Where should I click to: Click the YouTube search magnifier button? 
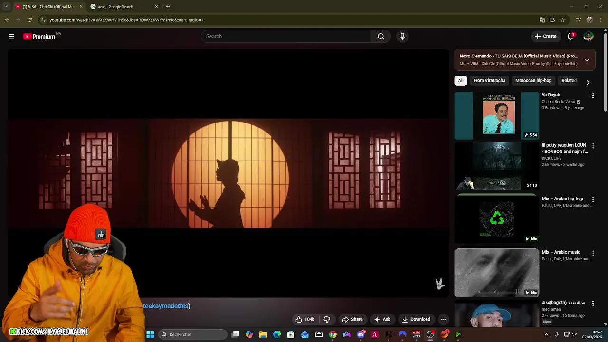[381, 37]
